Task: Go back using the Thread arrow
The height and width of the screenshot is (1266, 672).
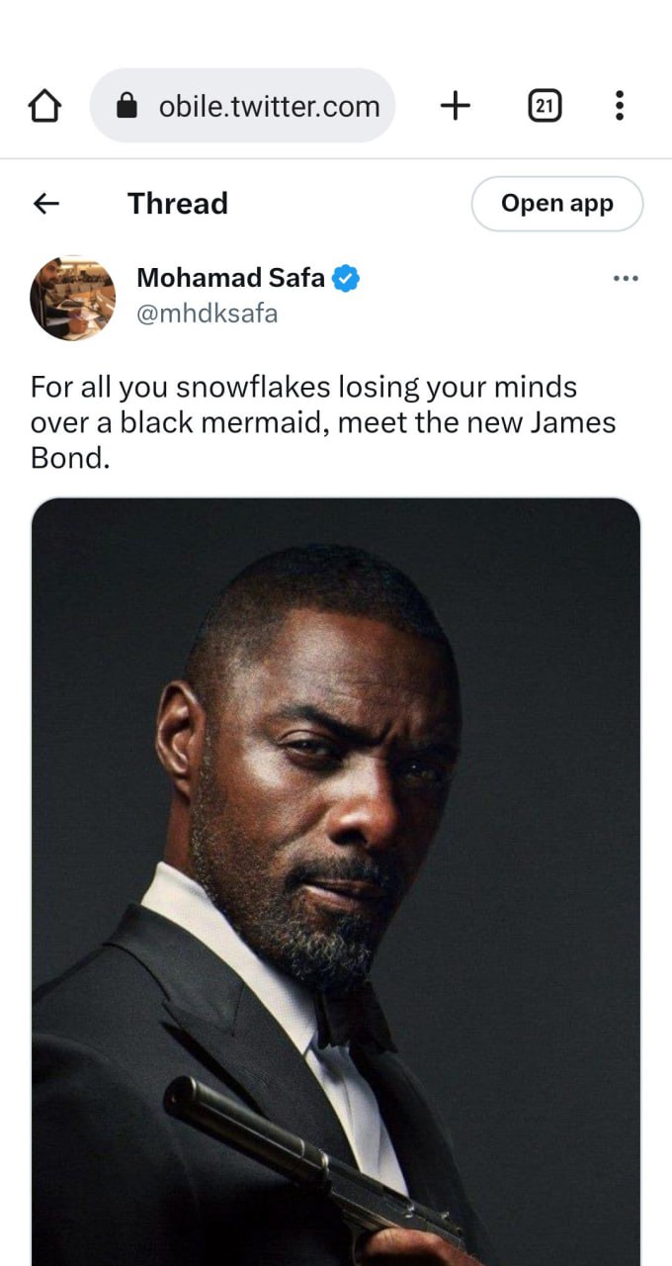Action: 45,204
